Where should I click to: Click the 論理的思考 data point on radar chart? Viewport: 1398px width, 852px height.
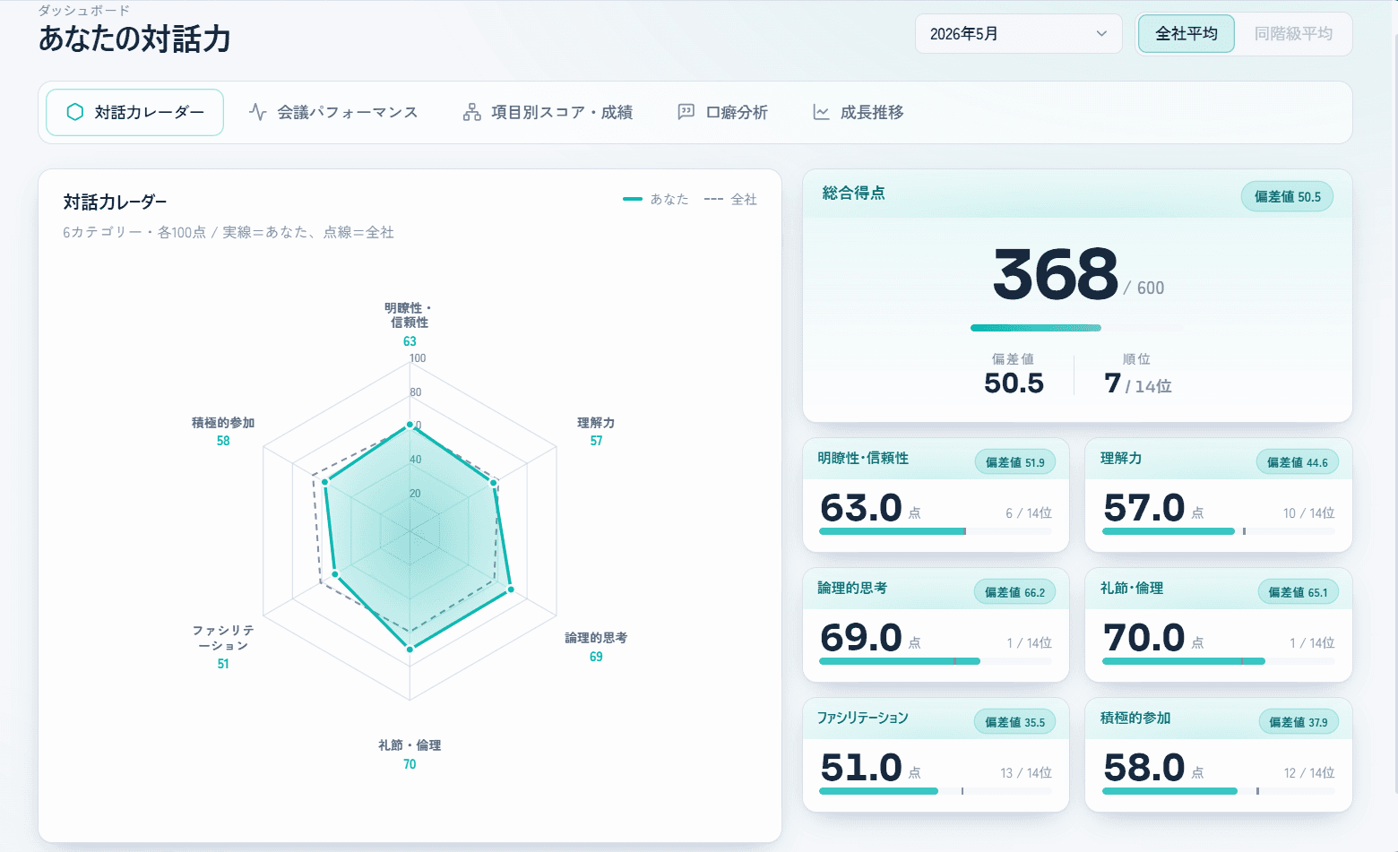tap(511, 589)
